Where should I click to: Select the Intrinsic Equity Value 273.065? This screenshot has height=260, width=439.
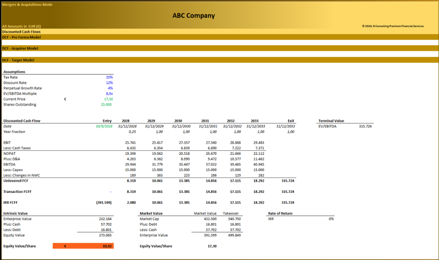(105, 235)
